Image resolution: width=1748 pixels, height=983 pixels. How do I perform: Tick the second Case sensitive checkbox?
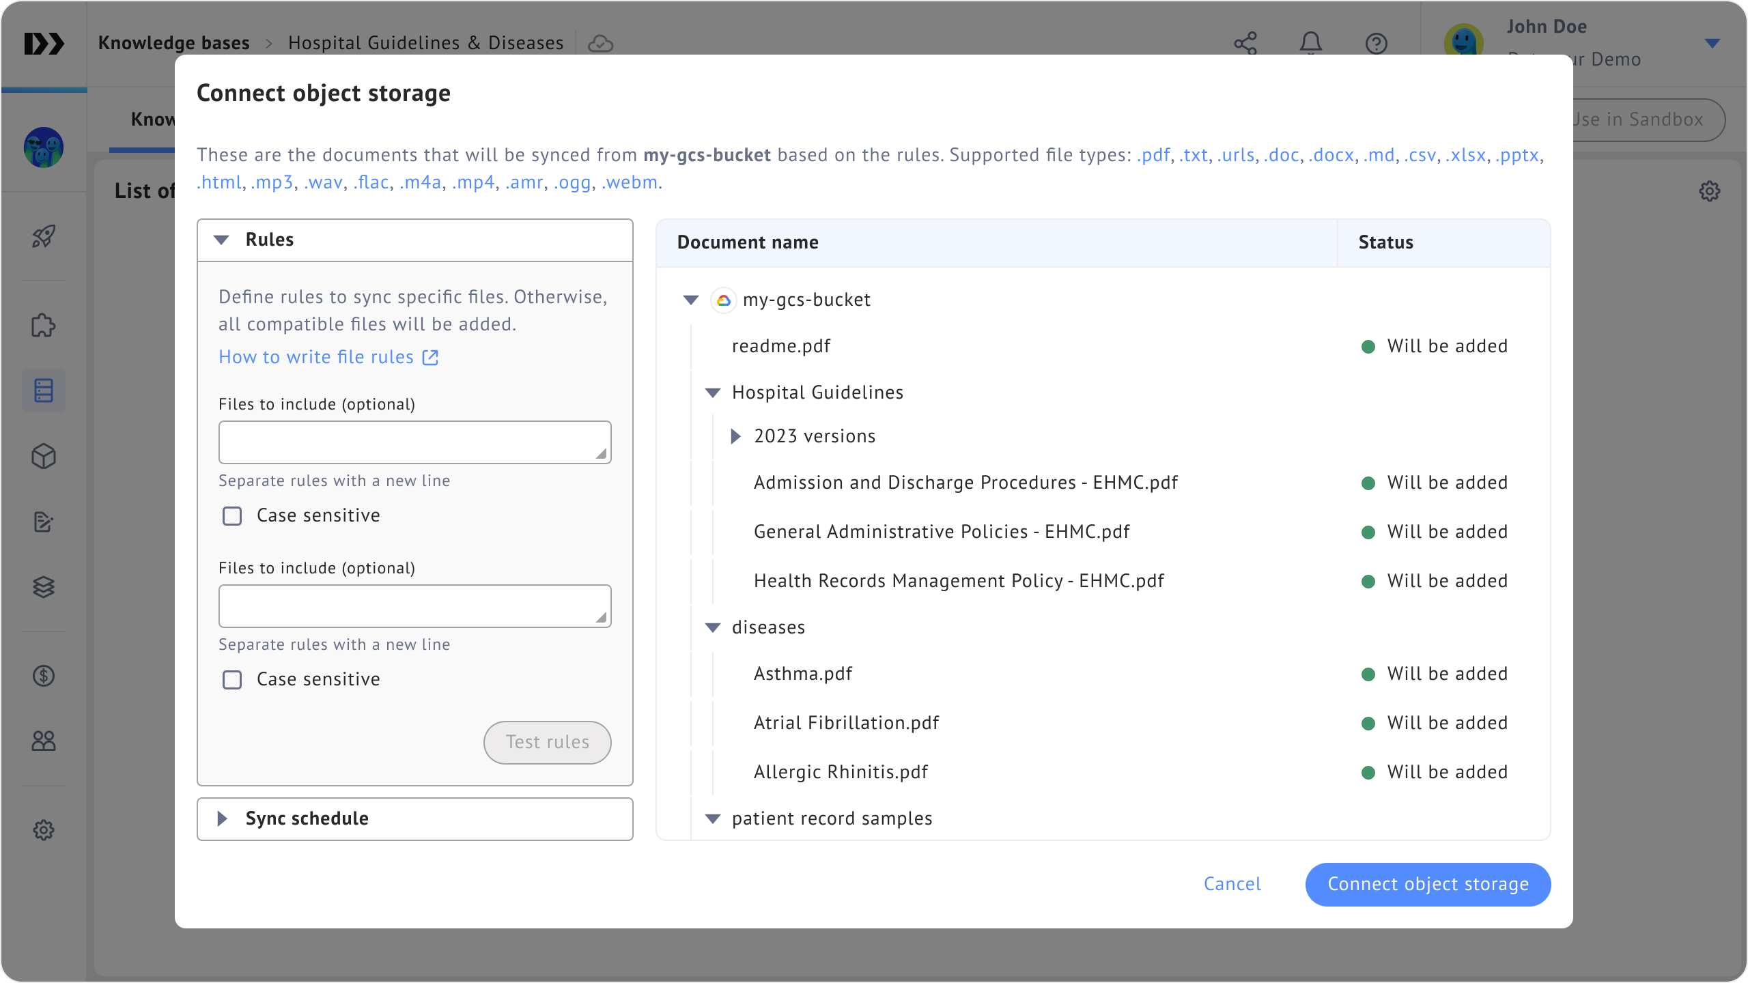pyautogui.click(x=232, y=680)
